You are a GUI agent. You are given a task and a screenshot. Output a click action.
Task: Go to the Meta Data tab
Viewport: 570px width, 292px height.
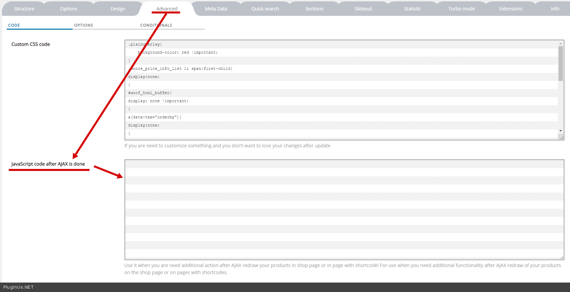coord(216,9)
